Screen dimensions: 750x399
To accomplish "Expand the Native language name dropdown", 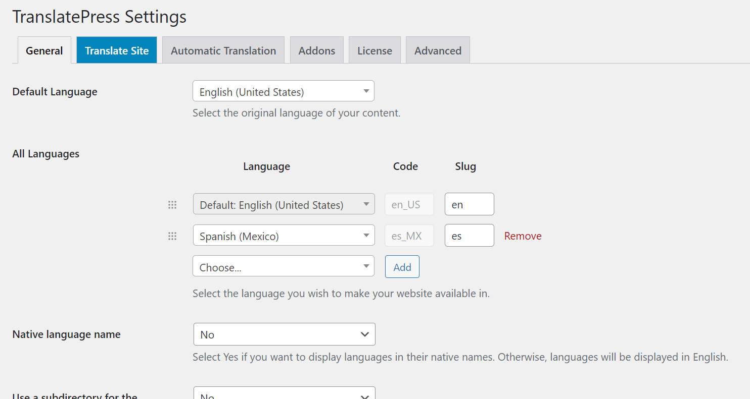I will pos(284,334).
